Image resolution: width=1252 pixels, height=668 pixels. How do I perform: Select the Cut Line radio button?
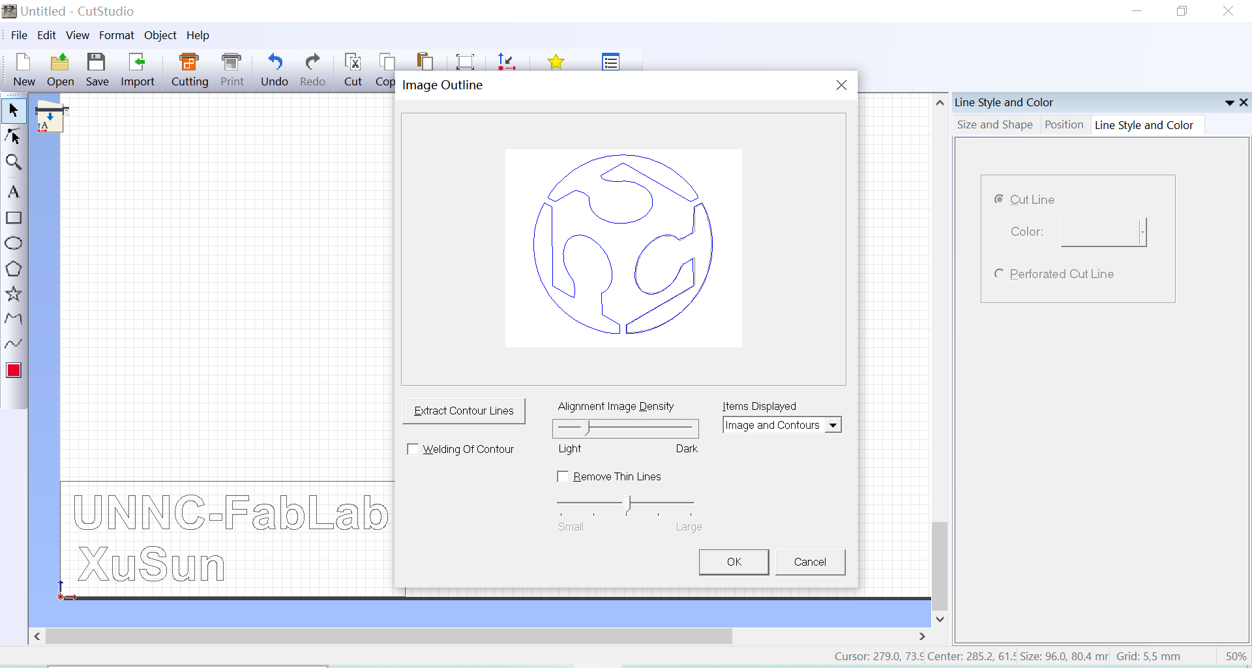pos(999,199)
